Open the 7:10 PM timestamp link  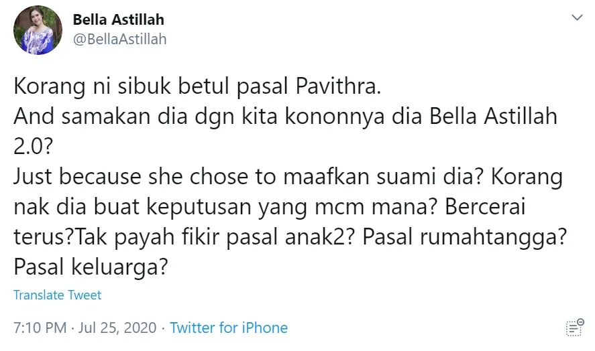point(40,328)
